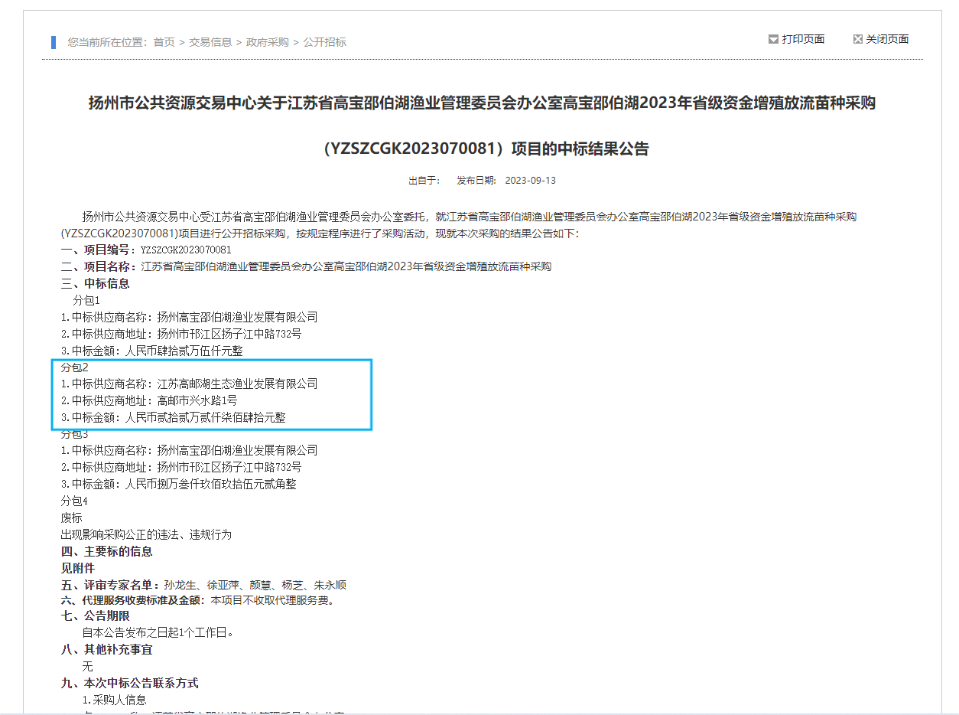Open 交易信息 in the breadcrumb
This screenshot has height=715, width=959.
[x=210, y=42]
